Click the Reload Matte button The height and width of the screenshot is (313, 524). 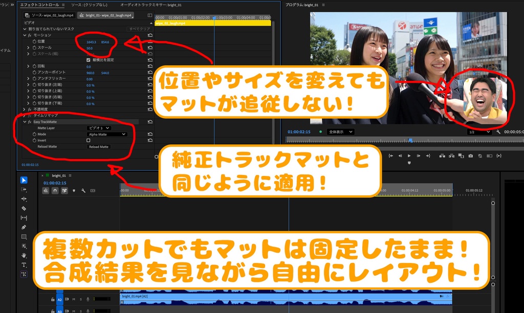(99, 147)
